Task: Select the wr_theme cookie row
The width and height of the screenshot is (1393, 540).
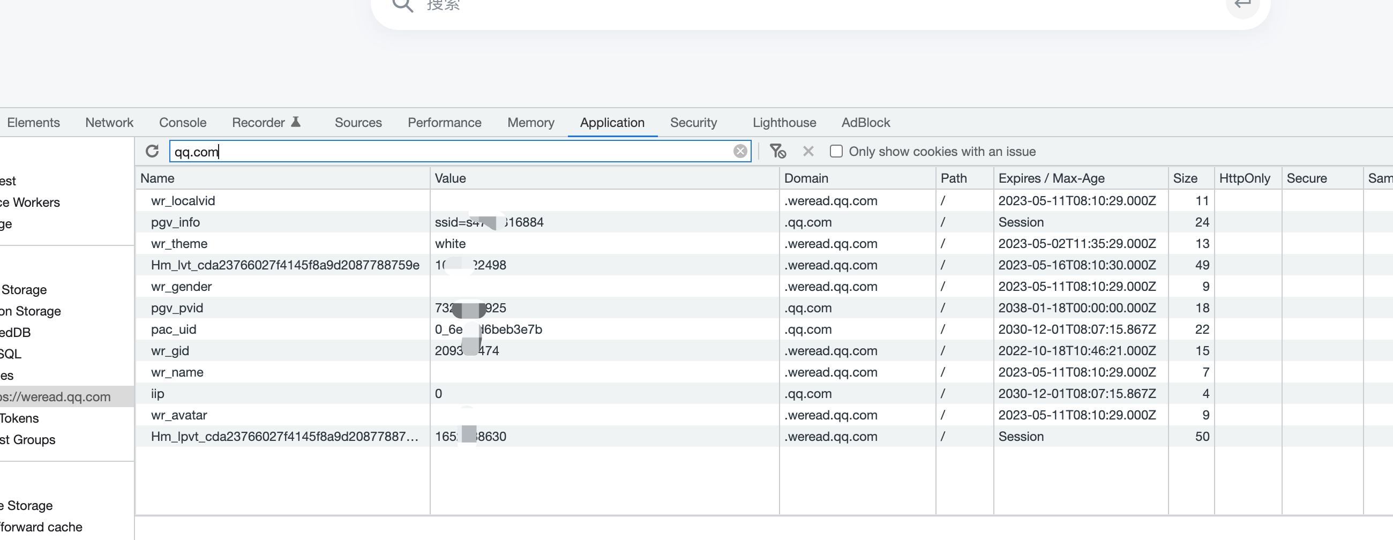Action: click(179, 244)
